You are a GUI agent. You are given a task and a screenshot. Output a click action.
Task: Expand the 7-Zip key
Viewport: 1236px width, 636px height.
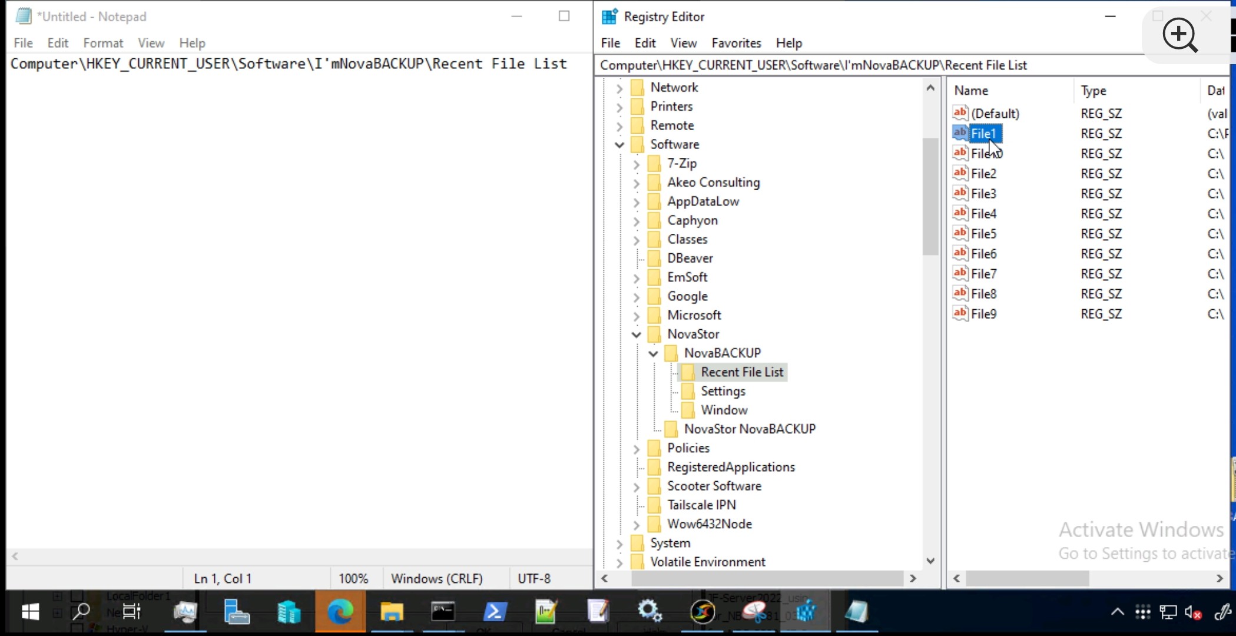pos(636,164)
